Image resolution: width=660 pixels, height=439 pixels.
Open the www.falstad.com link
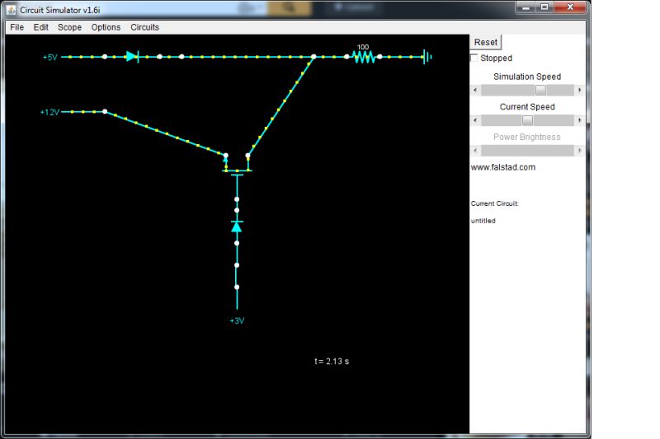(503, 167)
